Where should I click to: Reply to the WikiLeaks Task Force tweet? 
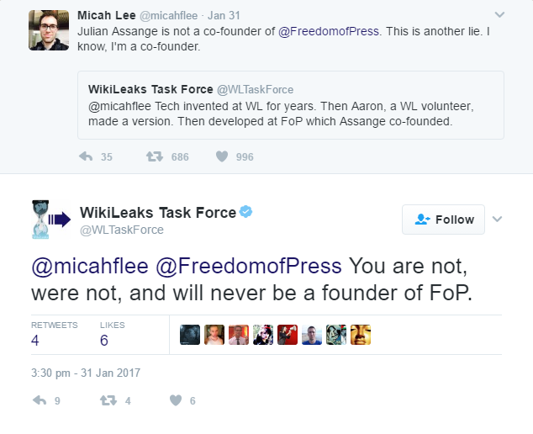point(40,401)
